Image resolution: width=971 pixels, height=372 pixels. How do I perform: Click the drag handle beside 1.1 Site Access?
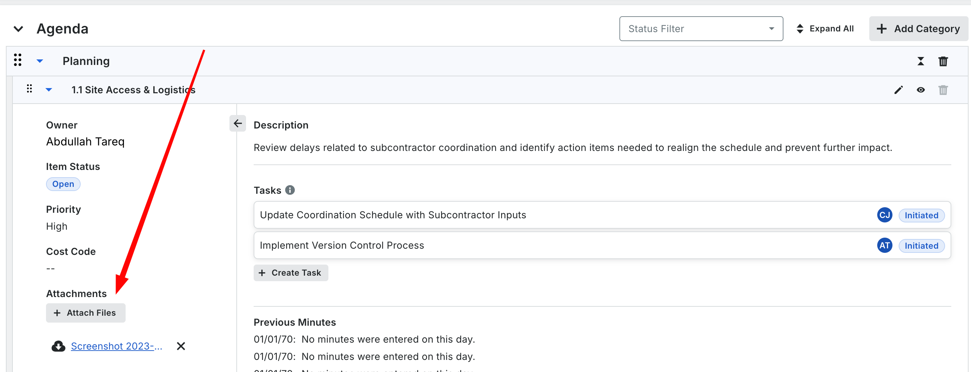(x=29, y=89)
